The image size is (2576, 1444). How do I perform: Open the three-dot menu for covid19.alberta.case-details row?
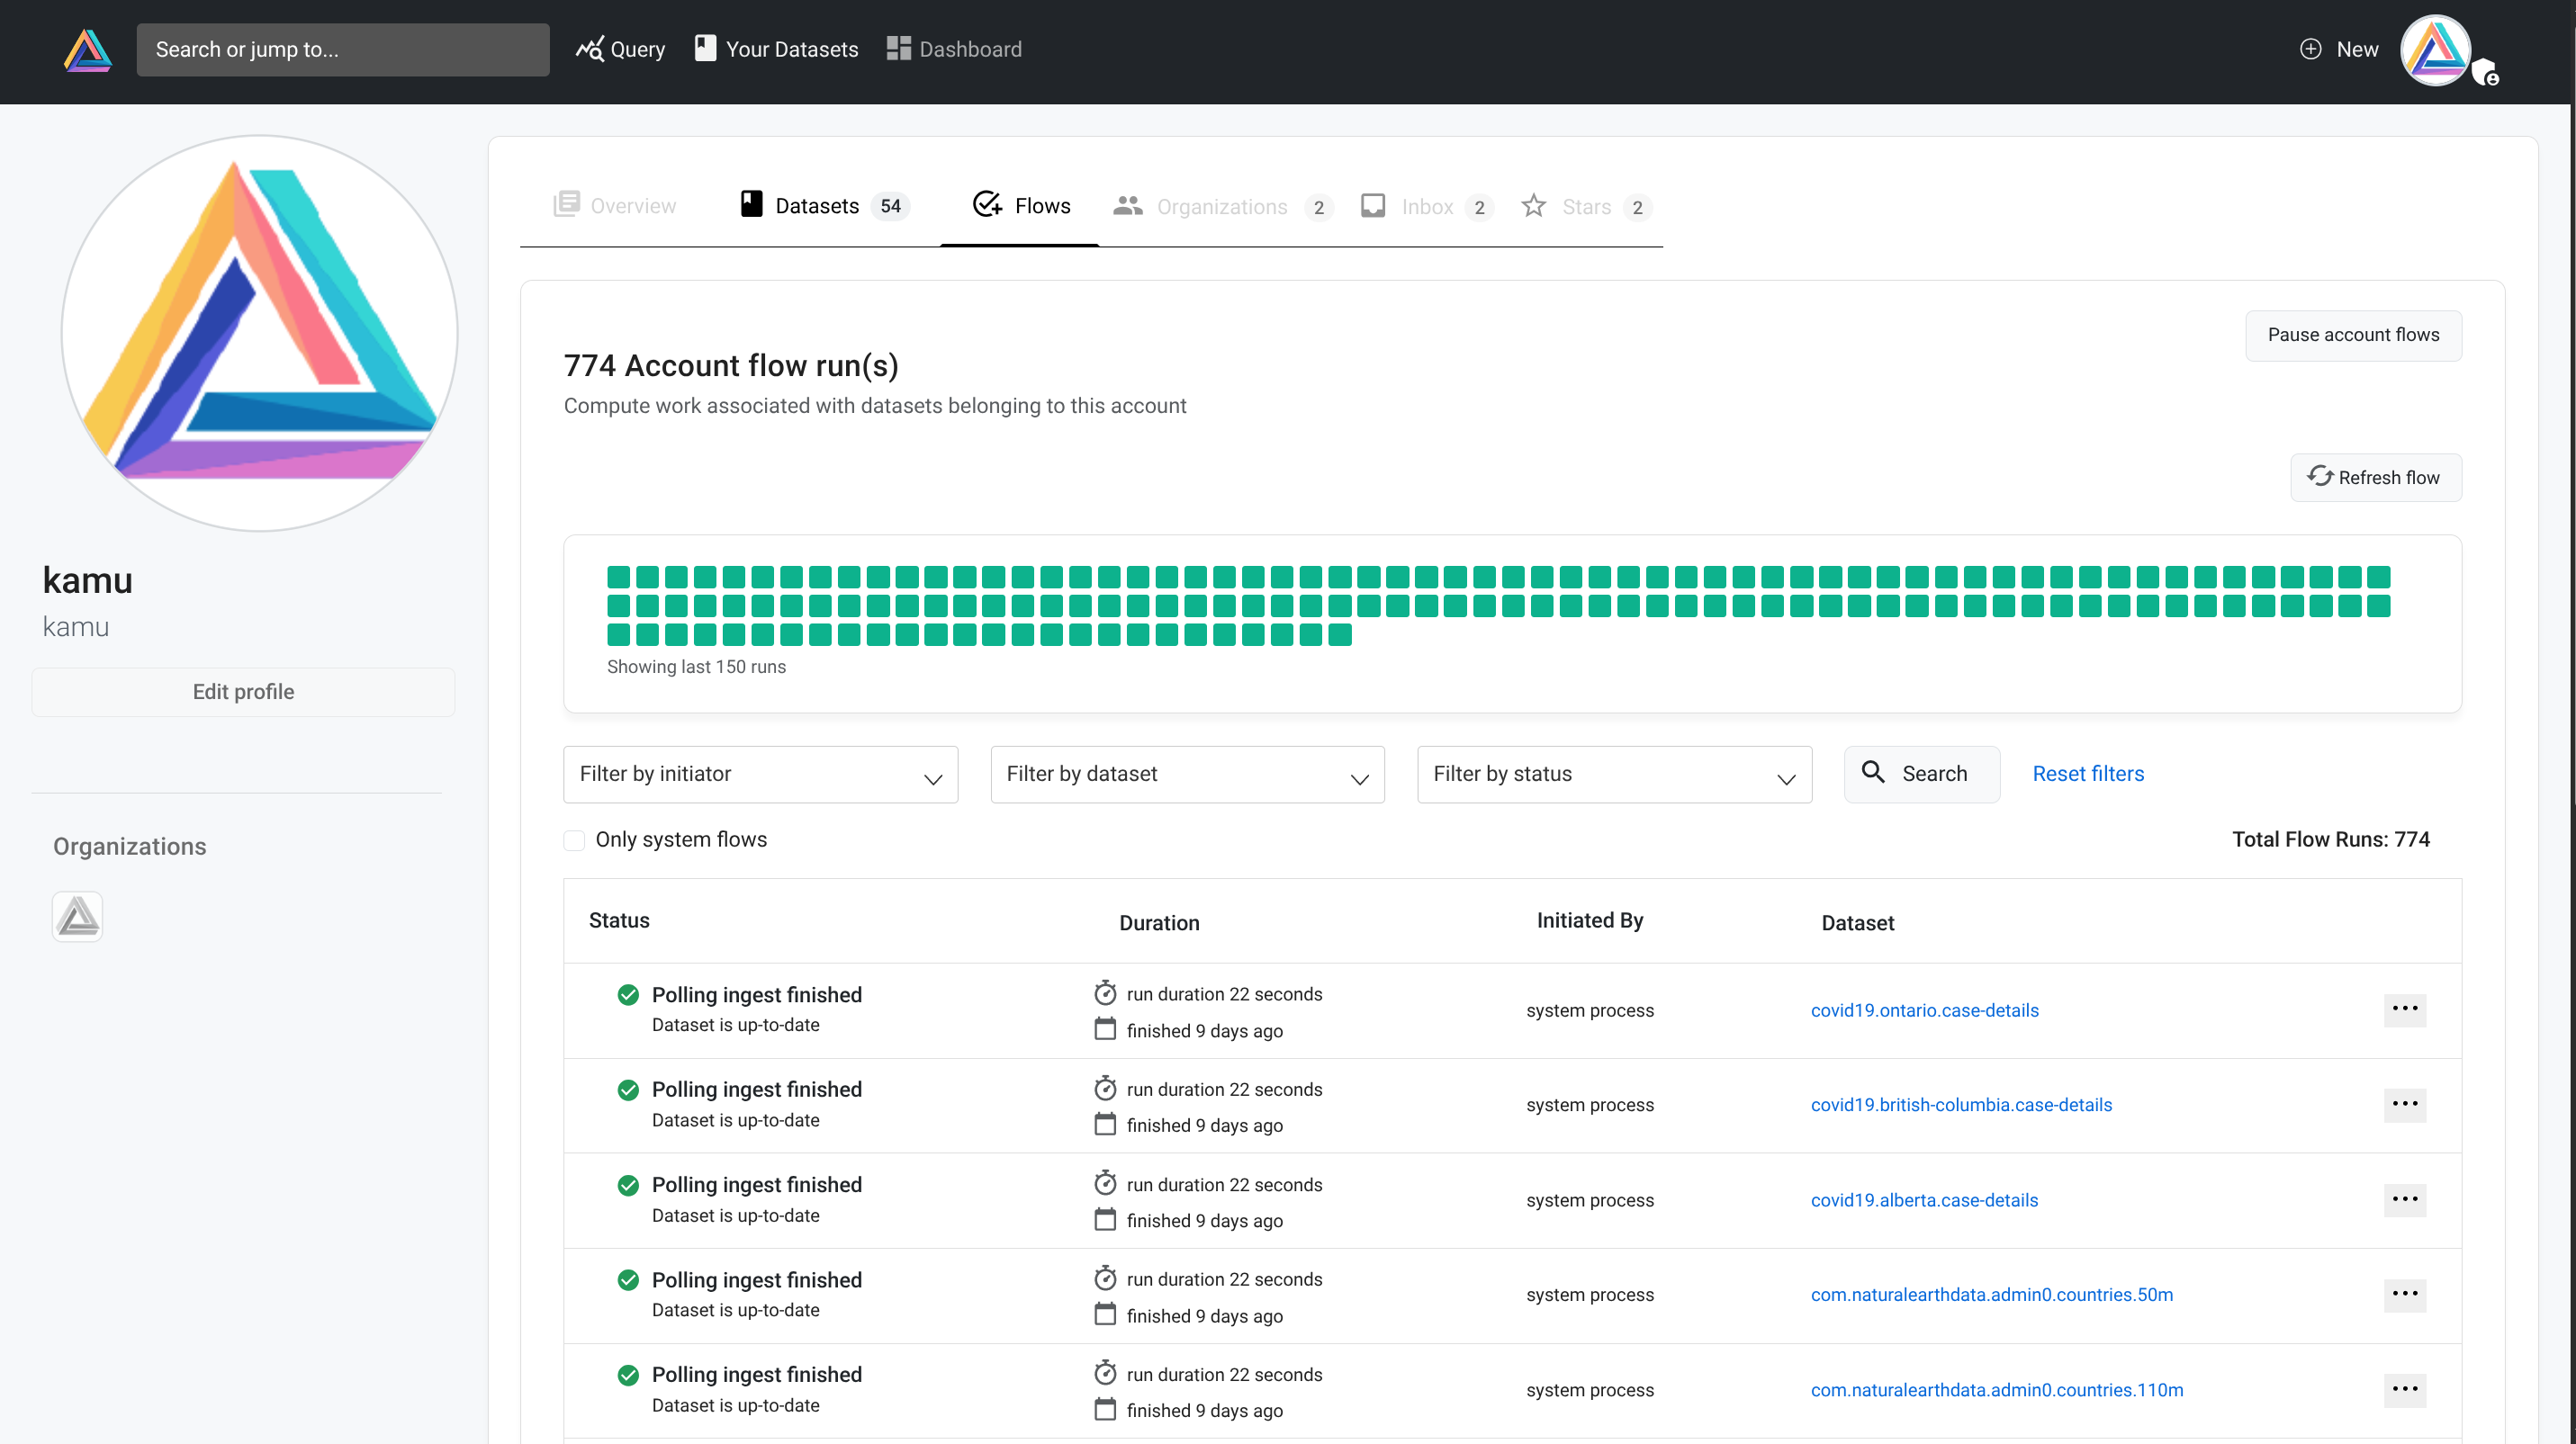[2404, 1199]
